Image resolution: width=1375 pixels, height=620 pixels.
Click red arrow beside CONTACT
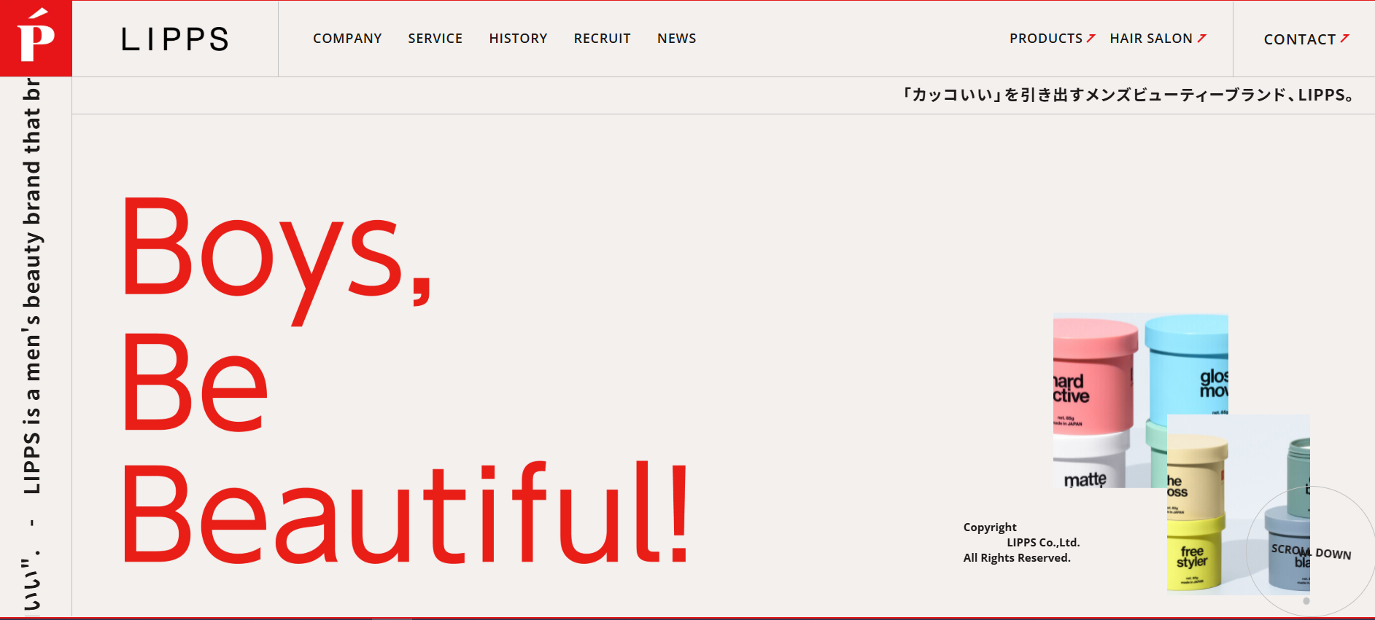1345,39
